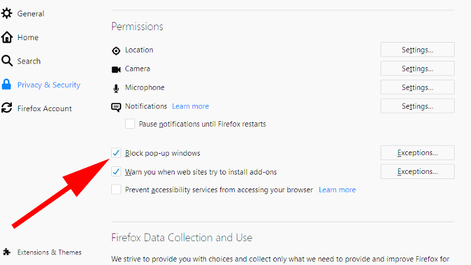The height and width of the screenshot is (265, 471).
Task: Open Learn more link beside Notifications
Action: (190, 106)
